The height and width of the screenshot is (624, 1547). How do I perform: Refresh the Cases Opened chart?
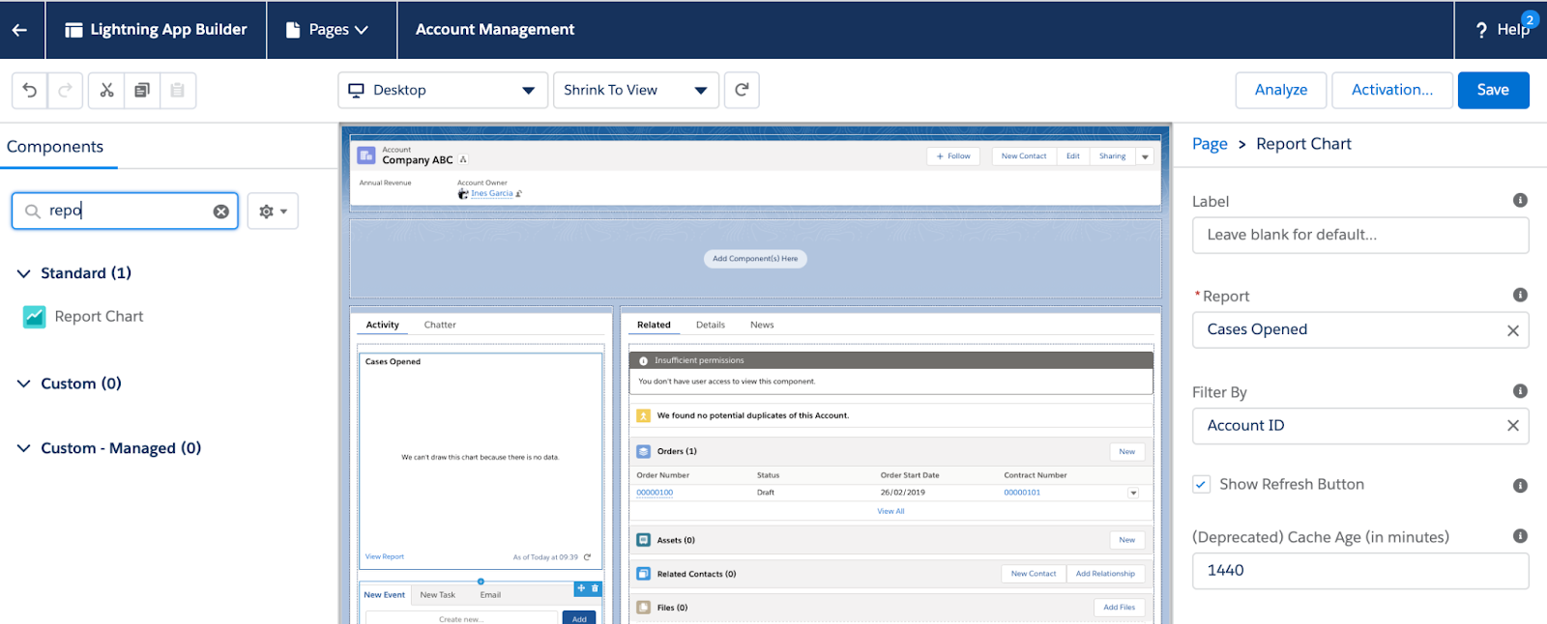click(x=587, y=556)
